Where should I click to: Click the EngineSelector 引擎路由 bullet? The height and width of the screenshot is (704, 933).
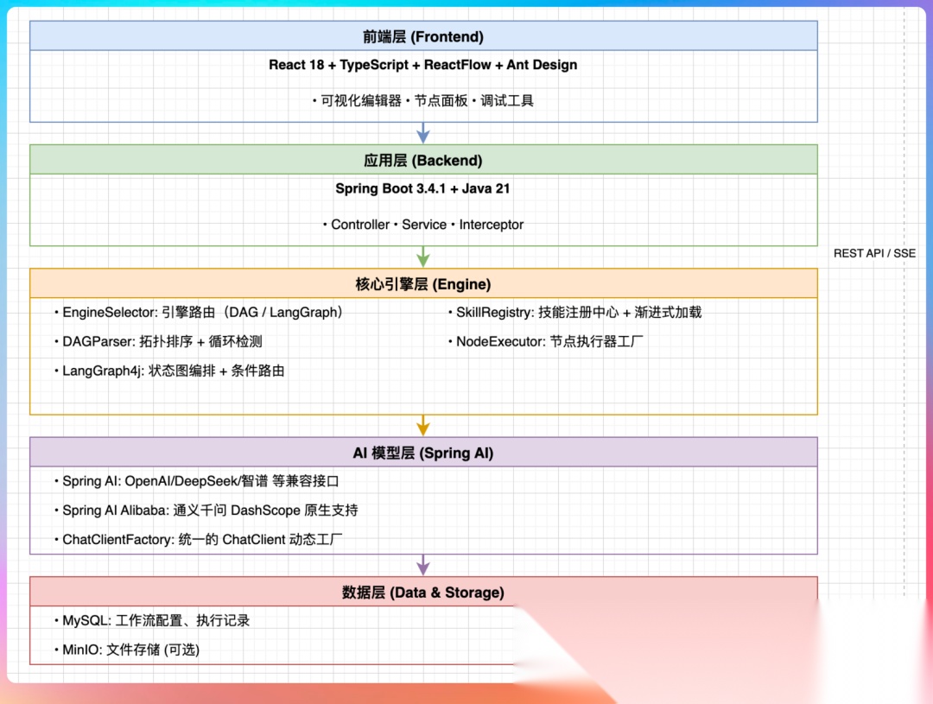tap(200, 313)
